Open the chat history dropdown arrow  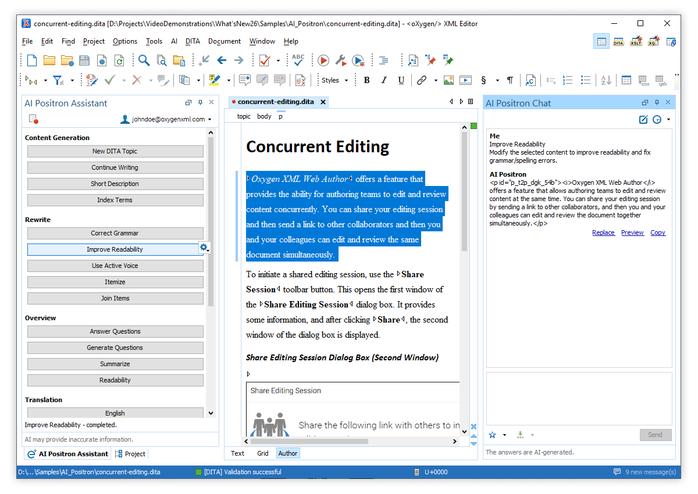click(668, 120)
